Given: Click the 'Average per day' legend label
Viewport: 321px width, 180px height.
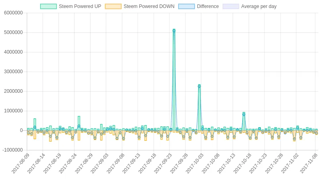Looking at the screenshot, I should (x=259, y=6).
